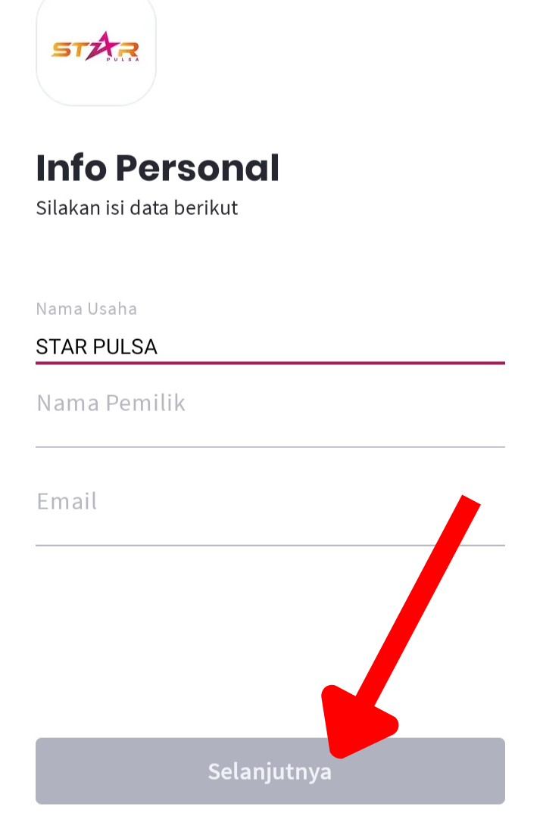The height and width of the screenshot is (816, 543).
Task: Click the gray underline under Nama Pemilik
Action: point(270,447)
